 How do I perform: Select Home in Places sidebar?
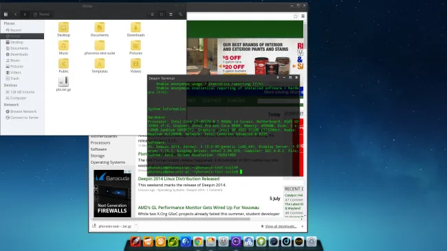pyautogui.click(x=22, y=36)
